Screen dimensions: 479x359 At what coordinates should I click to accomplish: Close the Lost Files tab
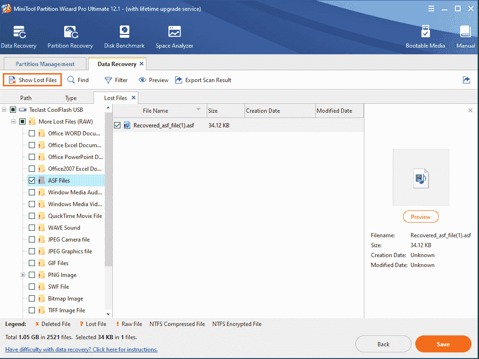coord(134,98)
